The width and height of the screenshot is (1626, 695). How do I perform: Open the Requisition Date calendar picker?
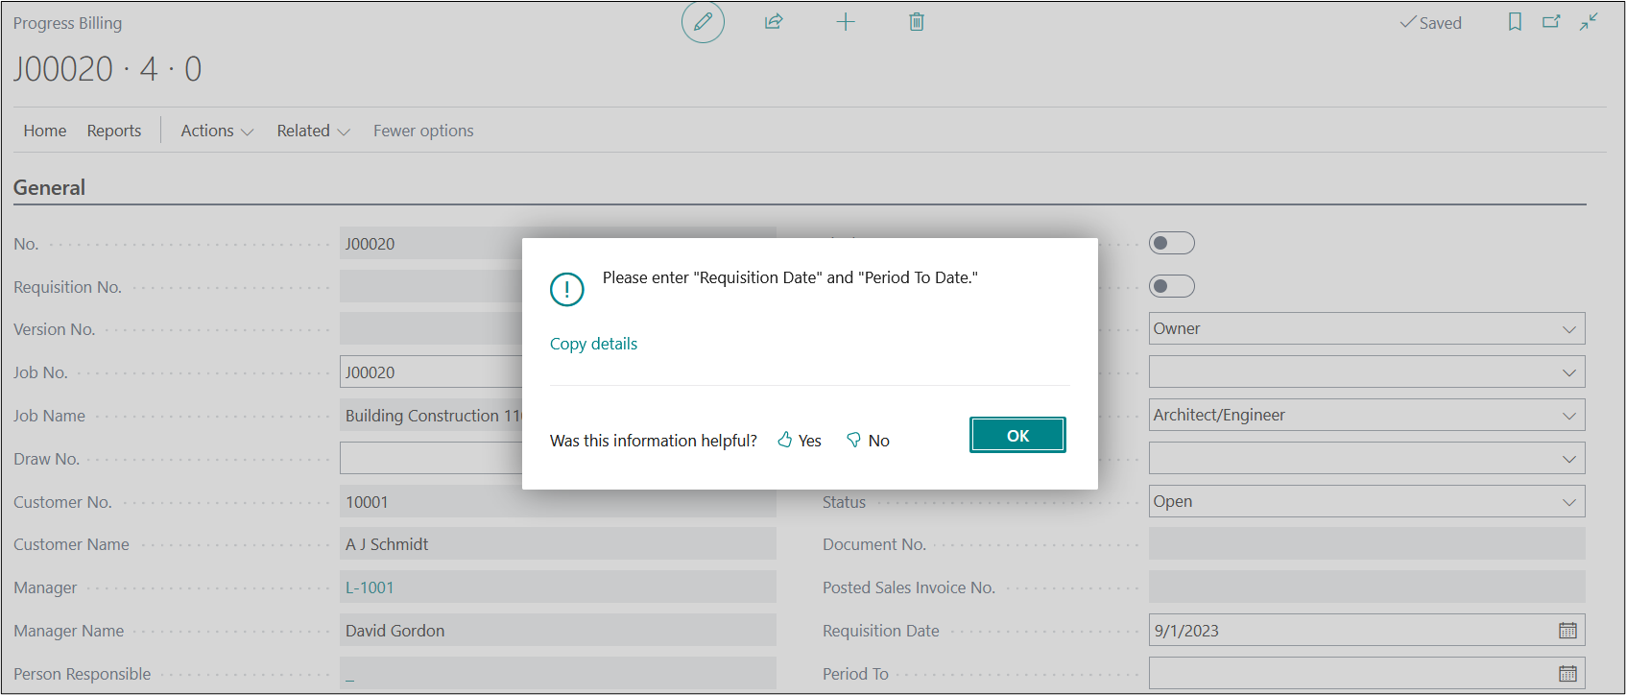1567,631
